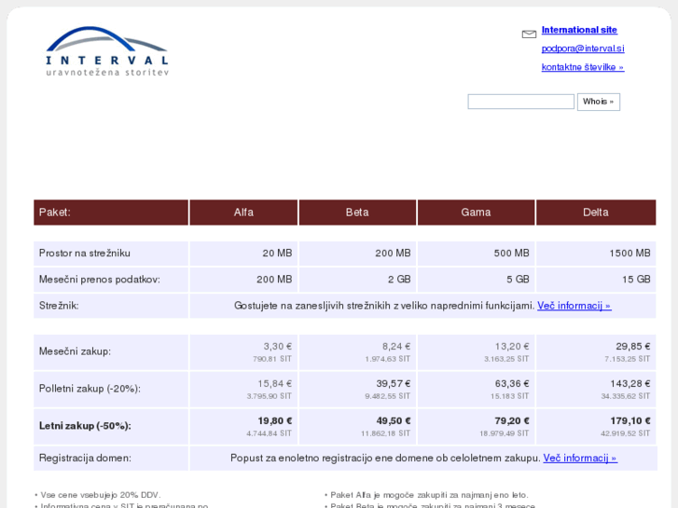Click the Prostor na strežniku label

click(x=84, y=253)
